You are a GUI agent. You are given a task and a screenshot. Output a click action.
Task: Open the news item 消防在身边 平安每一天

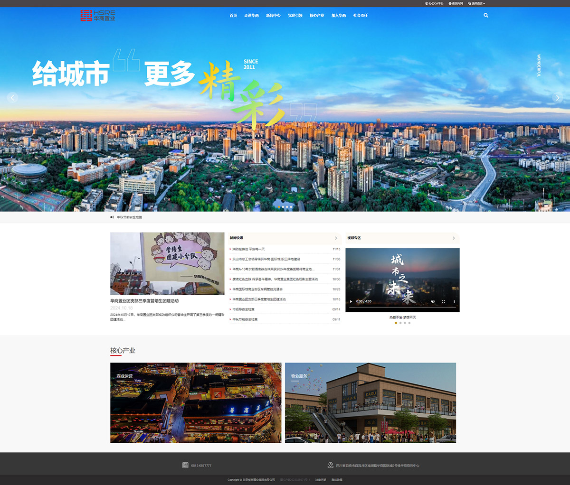248,249
